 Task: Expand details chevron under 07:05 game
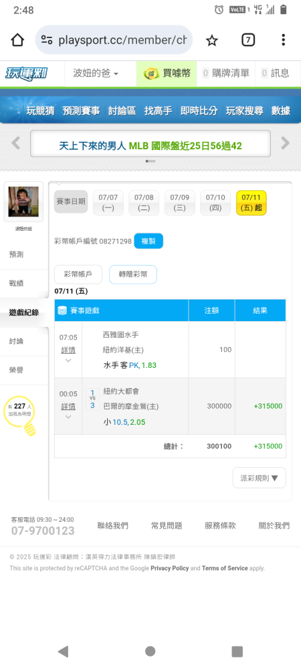point(68,361)
